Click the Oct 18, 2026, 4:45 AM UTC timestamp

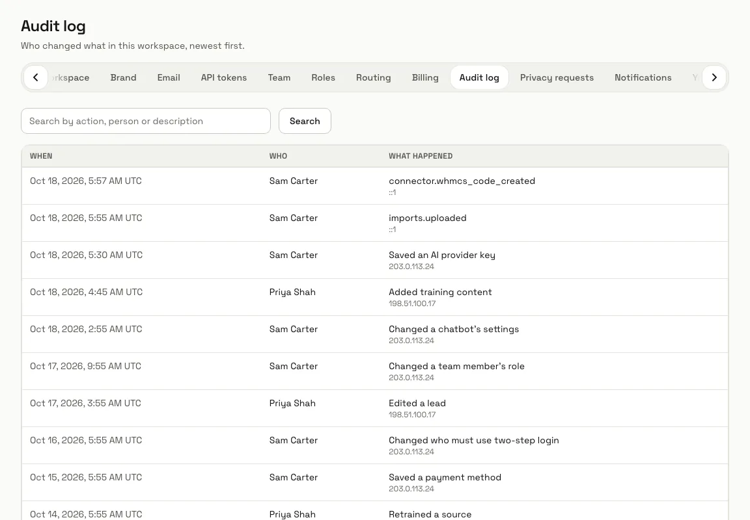[x=86, y=292]
